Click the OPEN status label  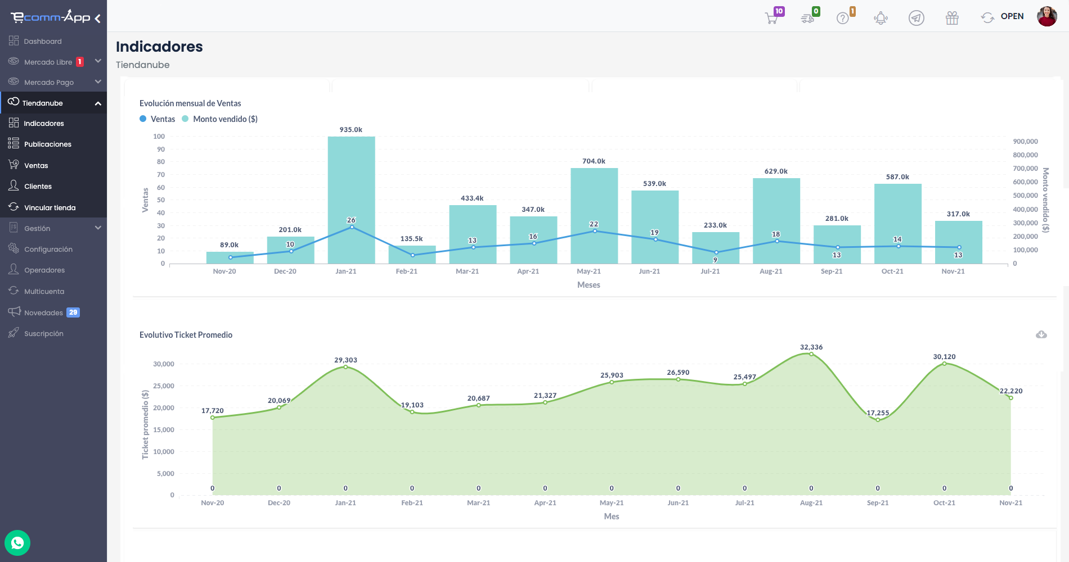pyautogui.click(x=1012, y=16)
